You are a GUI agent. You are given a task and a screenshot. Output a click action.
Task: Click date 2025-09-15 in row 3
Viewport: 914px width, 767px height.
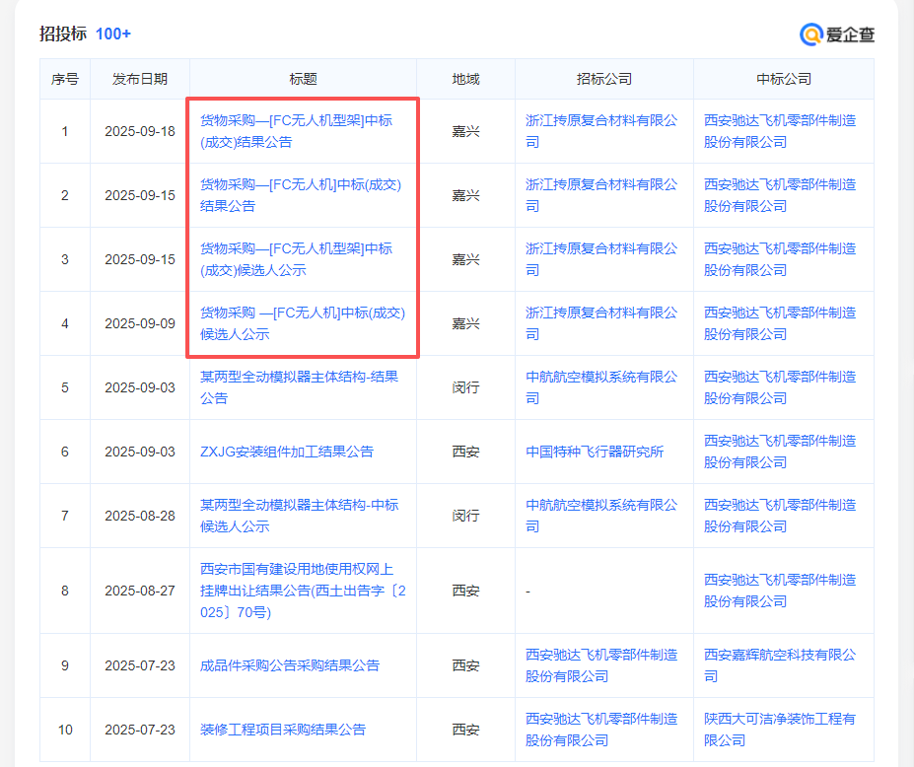click(x=140, y=260)
